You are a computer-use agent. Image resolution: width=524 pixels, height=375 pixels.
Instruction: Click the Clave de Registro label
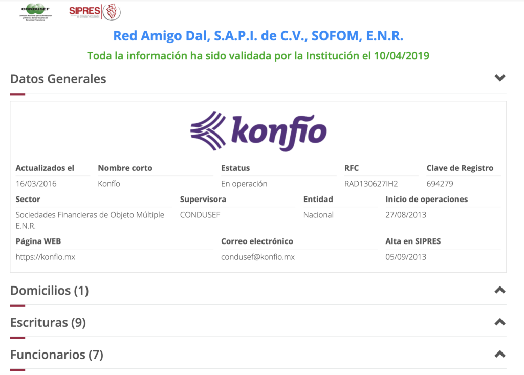tap(460, 168)
